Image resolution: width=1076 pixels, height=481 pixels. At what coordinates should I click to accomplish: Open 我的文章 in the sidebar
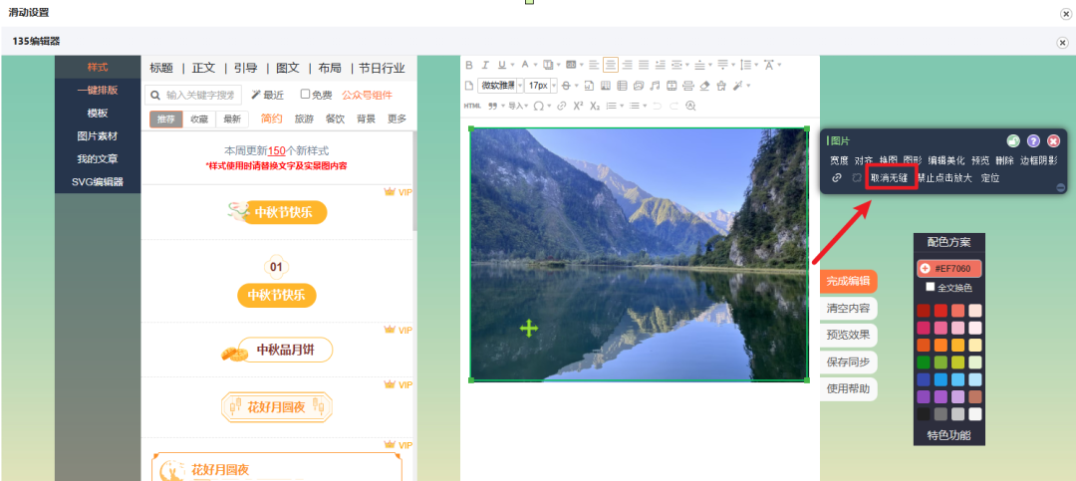[x=98, y=158]
